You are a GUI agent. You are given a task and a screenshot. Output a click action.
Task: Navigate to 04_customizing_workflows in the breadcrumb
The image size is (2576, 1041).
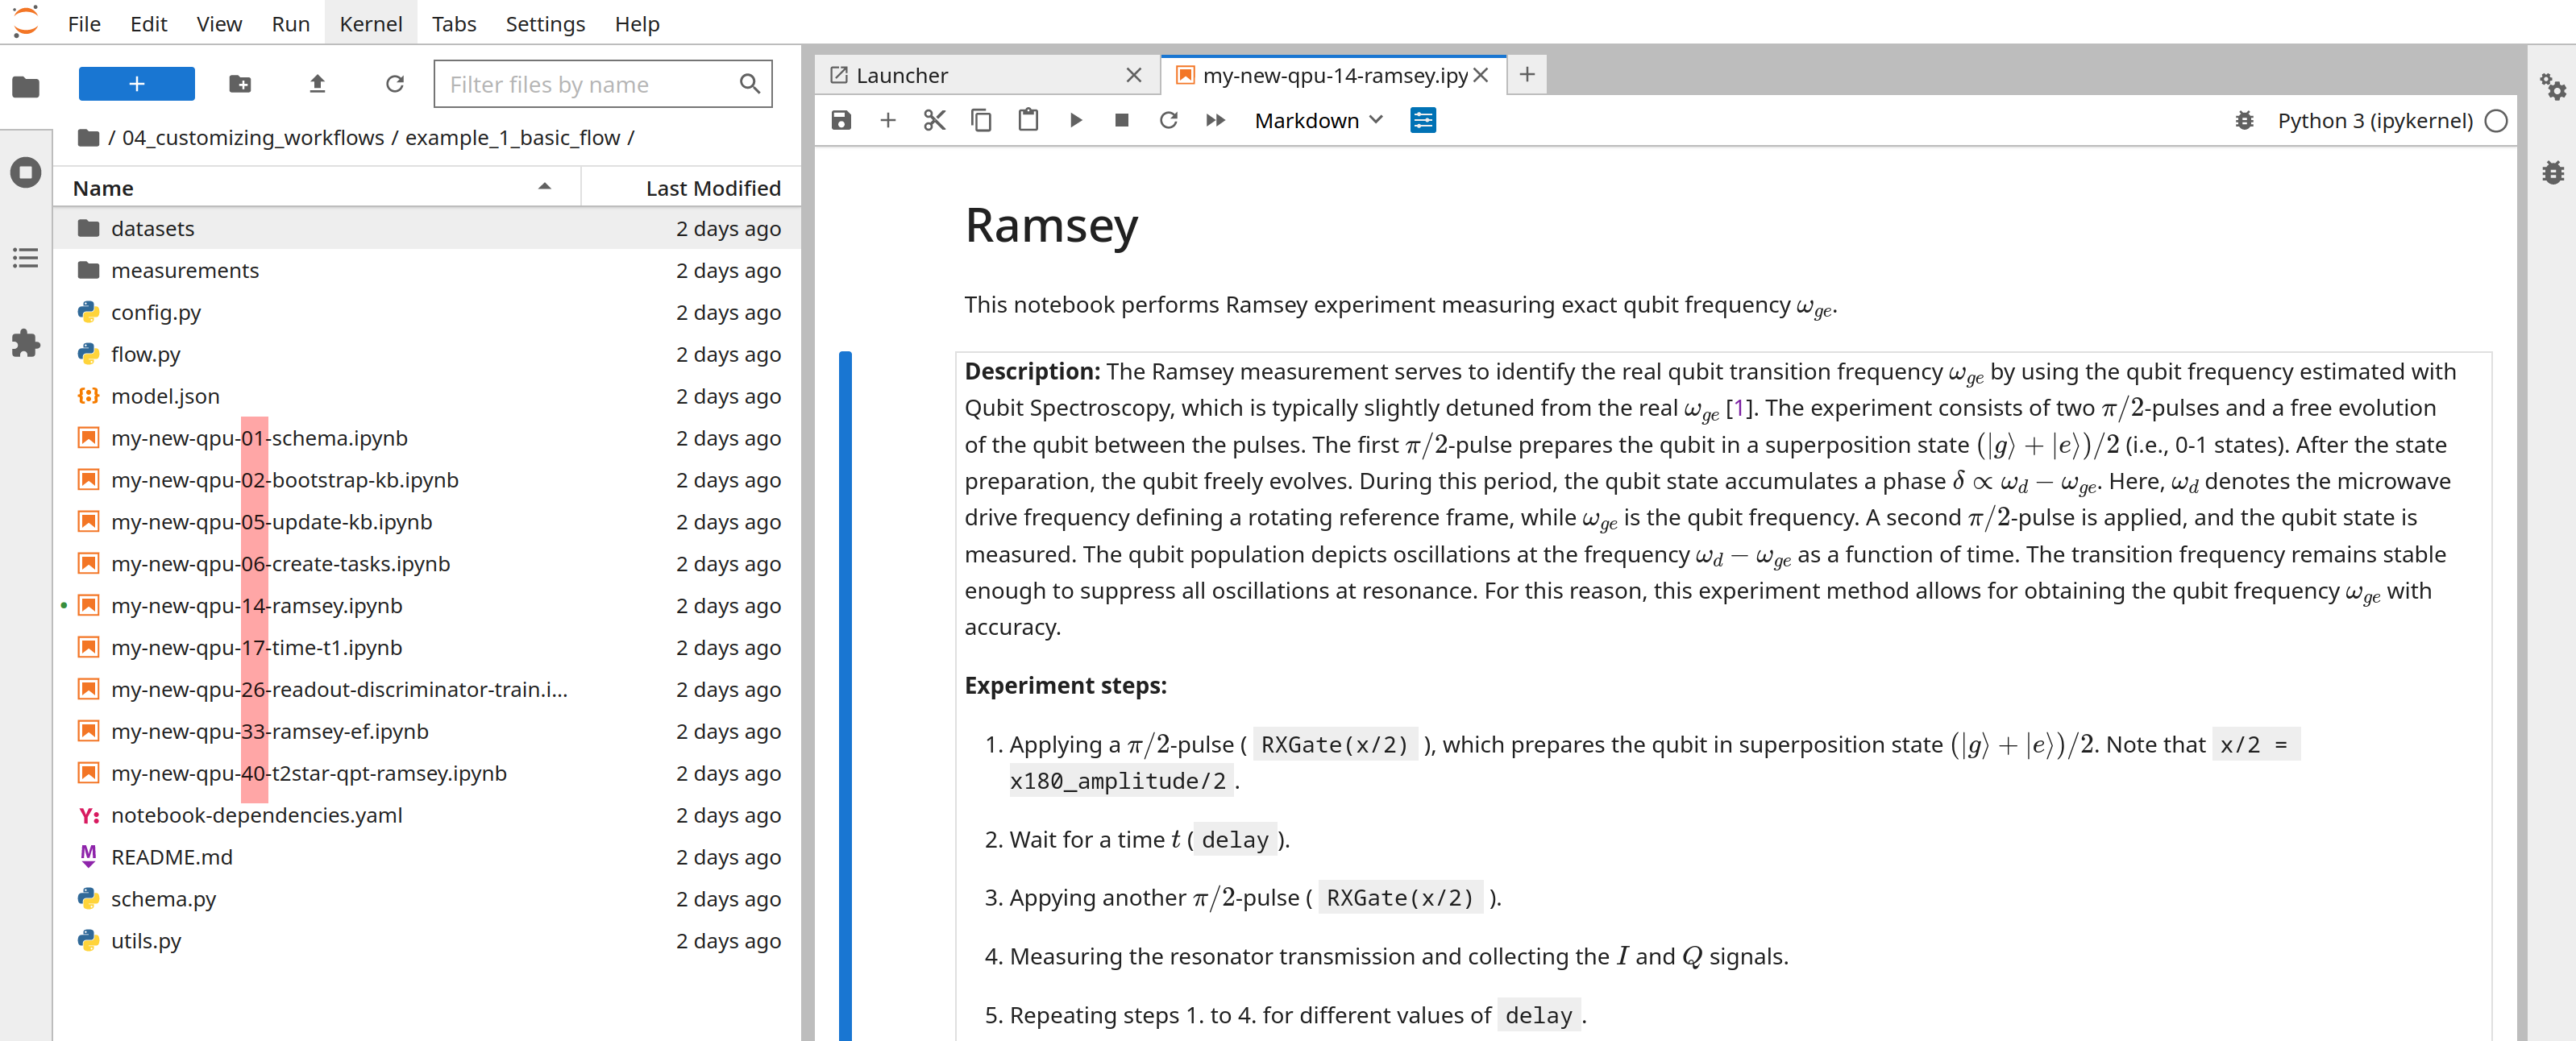point(253,137)
